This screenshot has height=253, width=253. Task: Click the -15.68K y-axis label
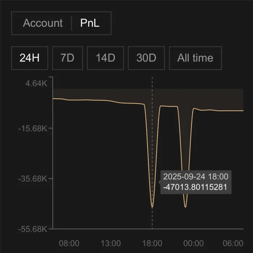(x=33, y=129)
